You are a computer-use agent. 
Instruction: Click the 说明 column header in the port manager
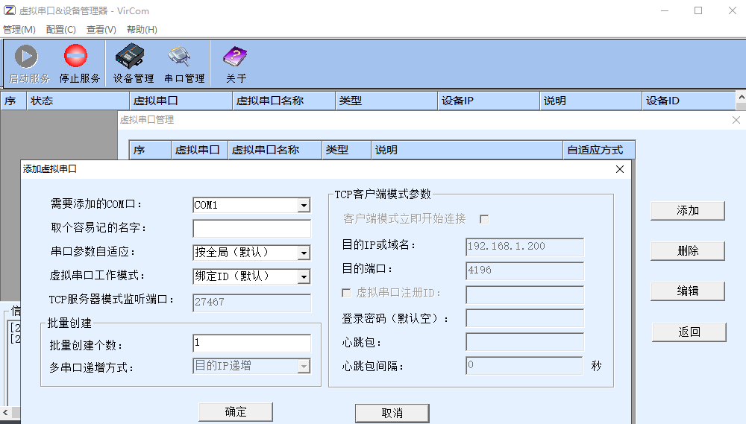click(x=466, y=151)
